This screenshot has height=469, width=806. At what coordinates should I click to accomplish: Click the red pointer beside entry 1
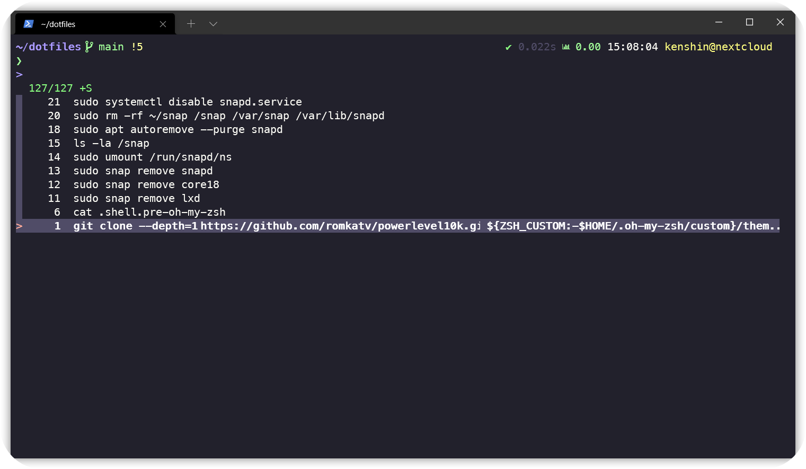pyautogui.click(x=19, y=226)
